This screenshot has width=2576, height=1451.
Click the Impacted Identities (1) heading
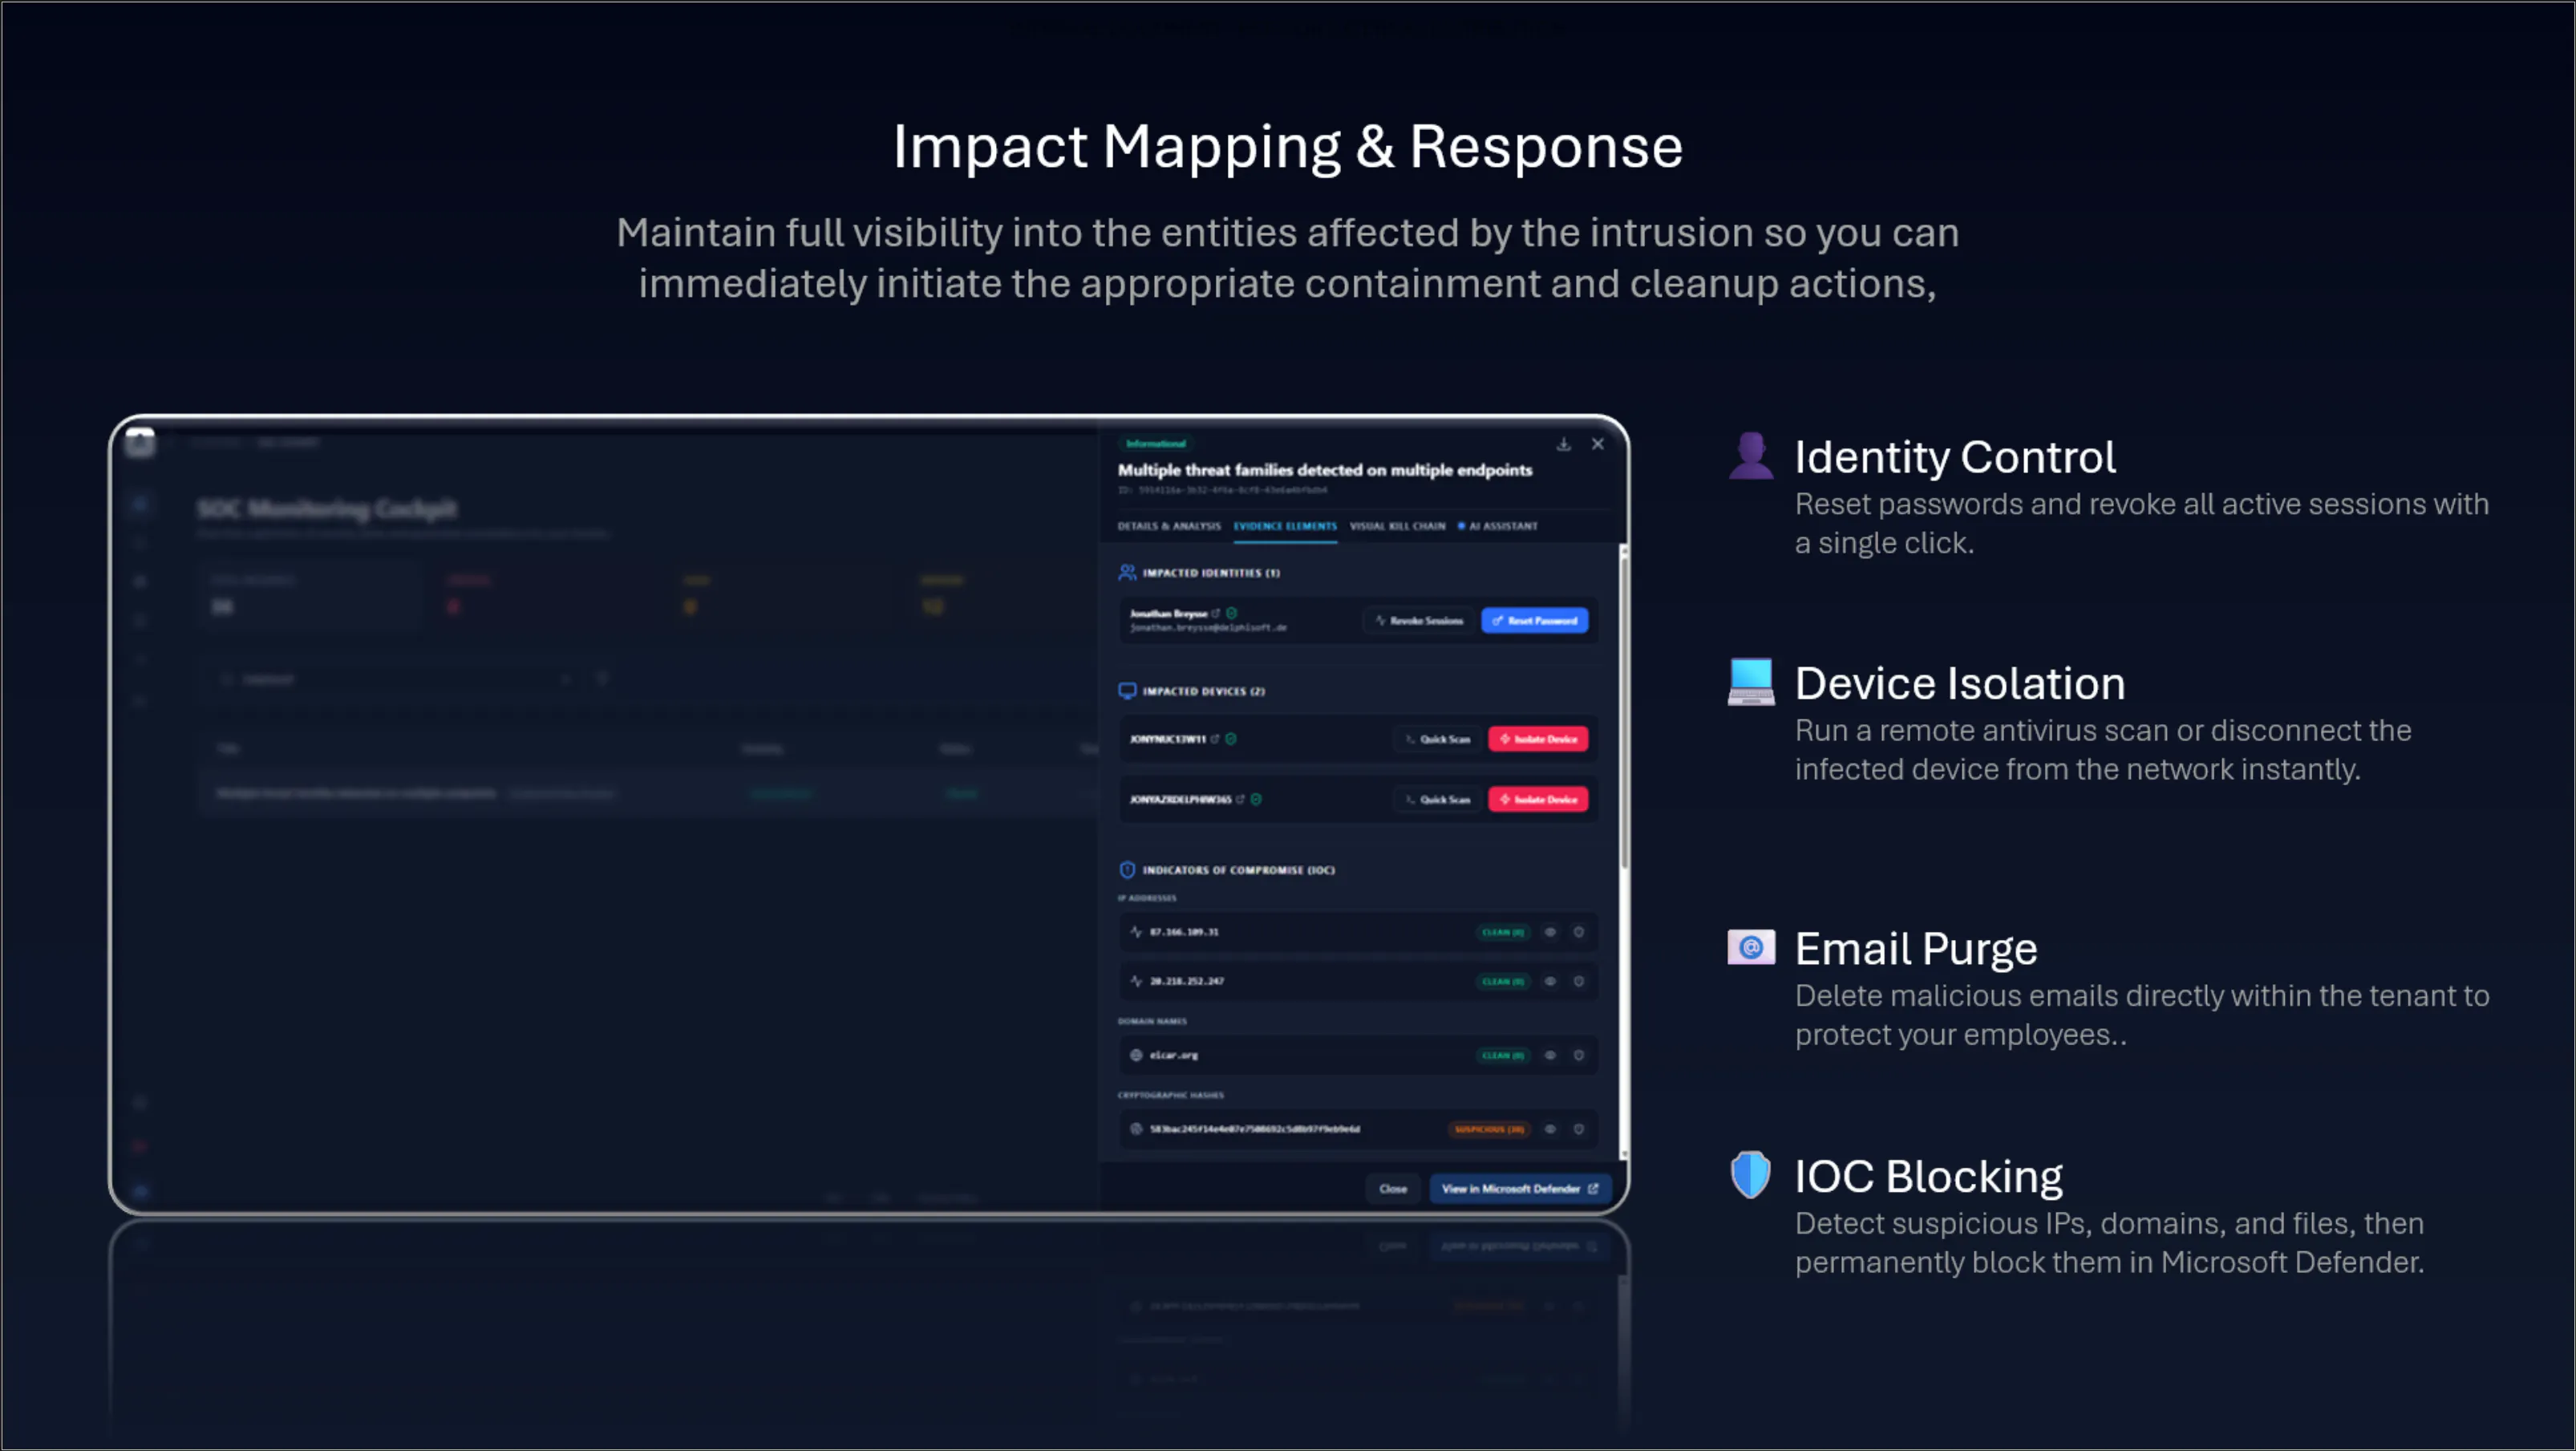click(x=1211, y=573)
